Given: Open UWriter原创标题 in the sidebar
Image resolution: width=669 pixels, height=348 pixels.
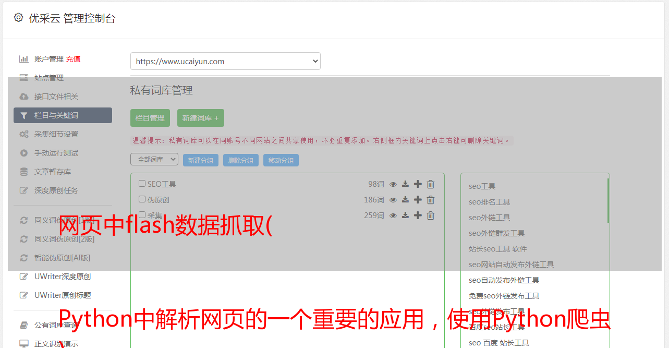Looking at the screenshot, I should click(x=63, y=295).
